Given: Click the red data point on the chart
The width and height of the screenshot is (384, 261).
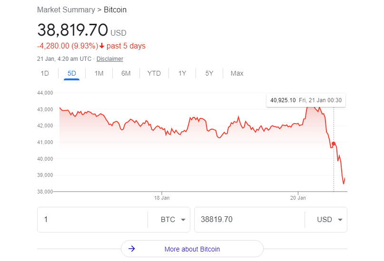Looking at the screenshot, I should [333, 144].
